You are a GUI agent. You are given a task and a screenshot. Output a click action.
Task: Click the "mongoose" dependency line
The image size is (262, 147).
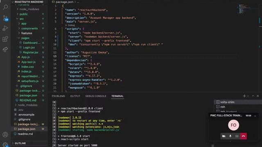(84, 88)
